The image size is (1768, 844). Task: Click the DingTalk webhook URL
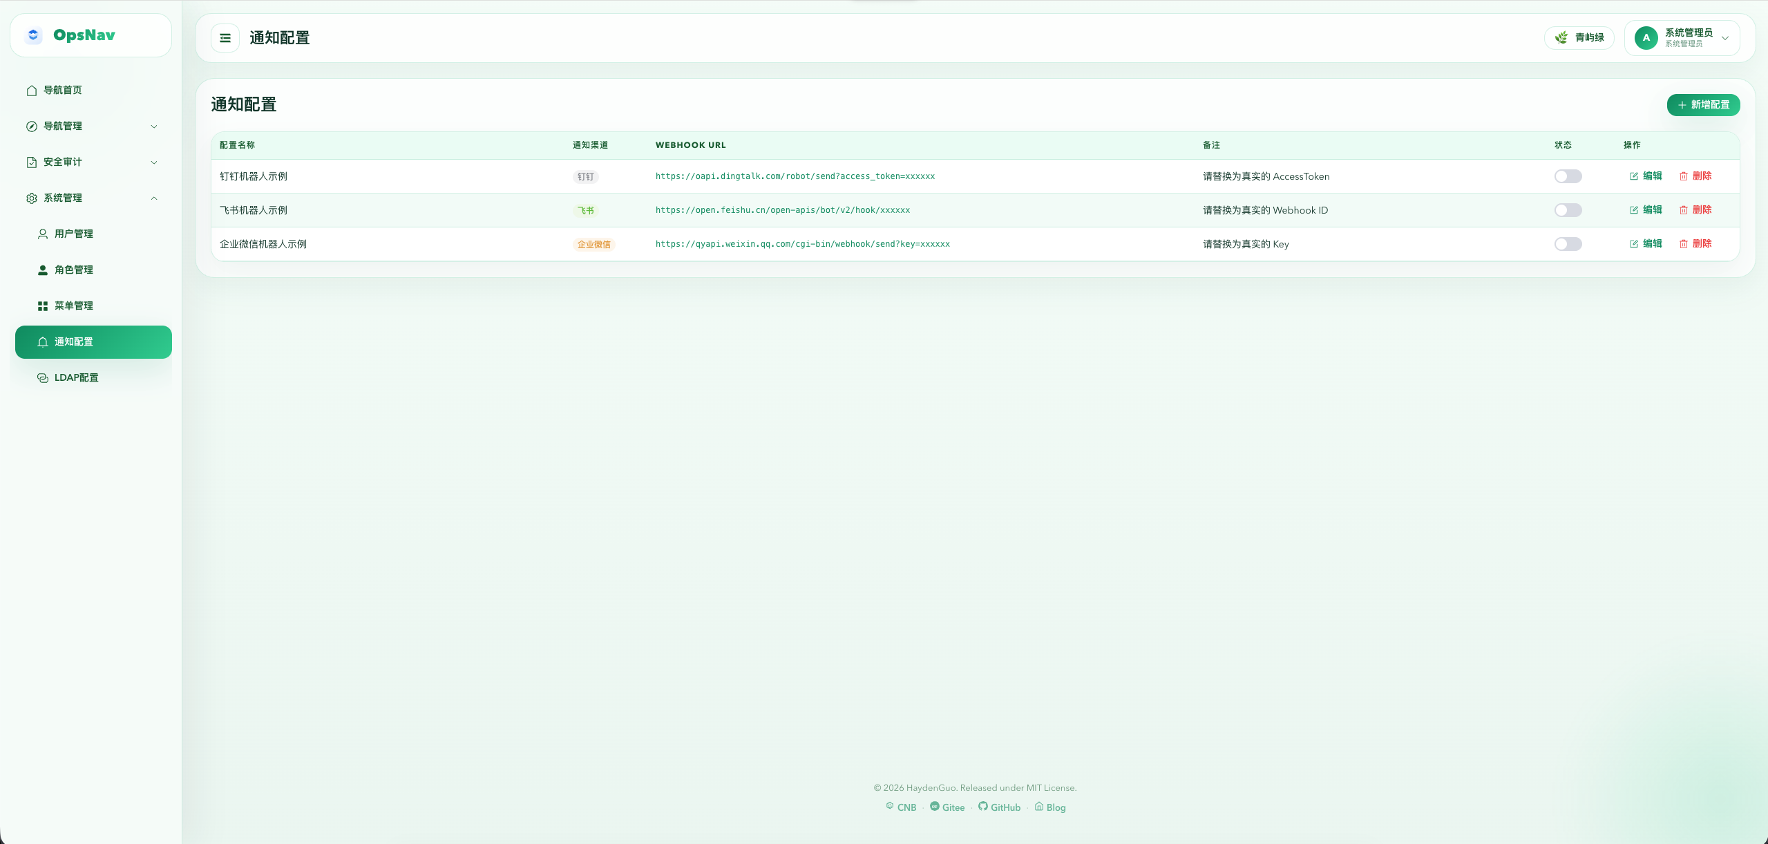(795, 176)
